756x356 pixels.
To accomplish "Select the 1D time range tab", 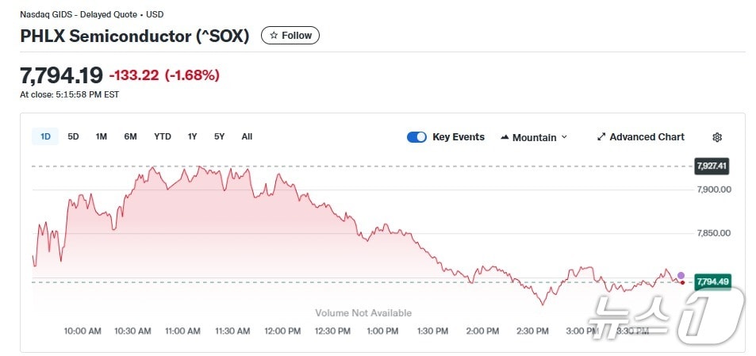I will click(x=45, y=136).
